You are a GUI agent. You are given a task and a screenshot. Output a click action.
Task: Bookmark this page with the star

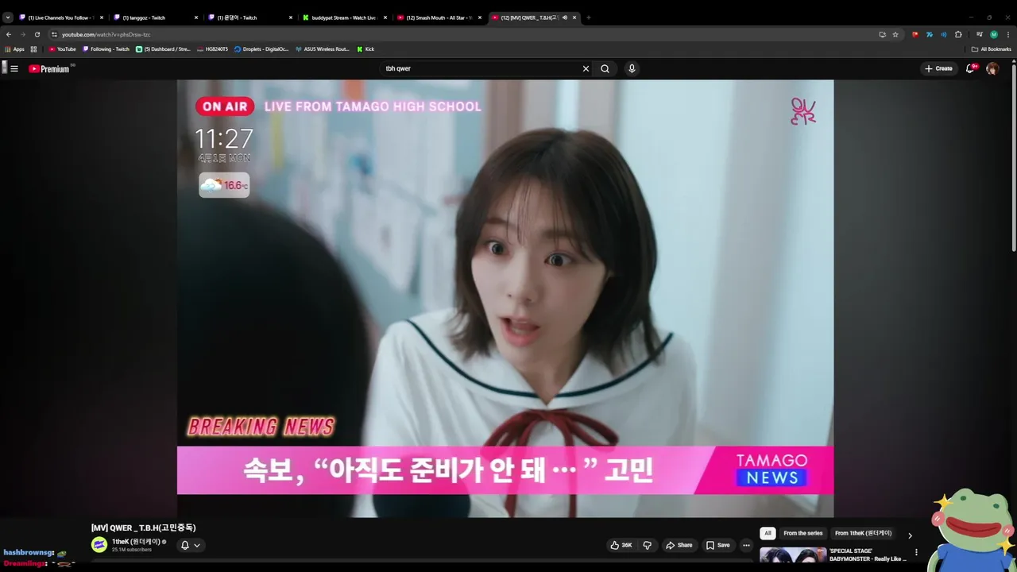click(x=895, y=35)
